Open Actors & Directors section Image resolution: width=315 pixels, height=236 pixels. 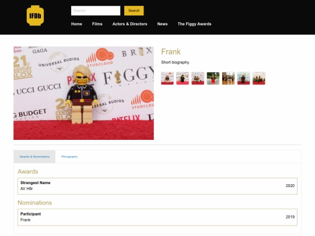[129, 24]
